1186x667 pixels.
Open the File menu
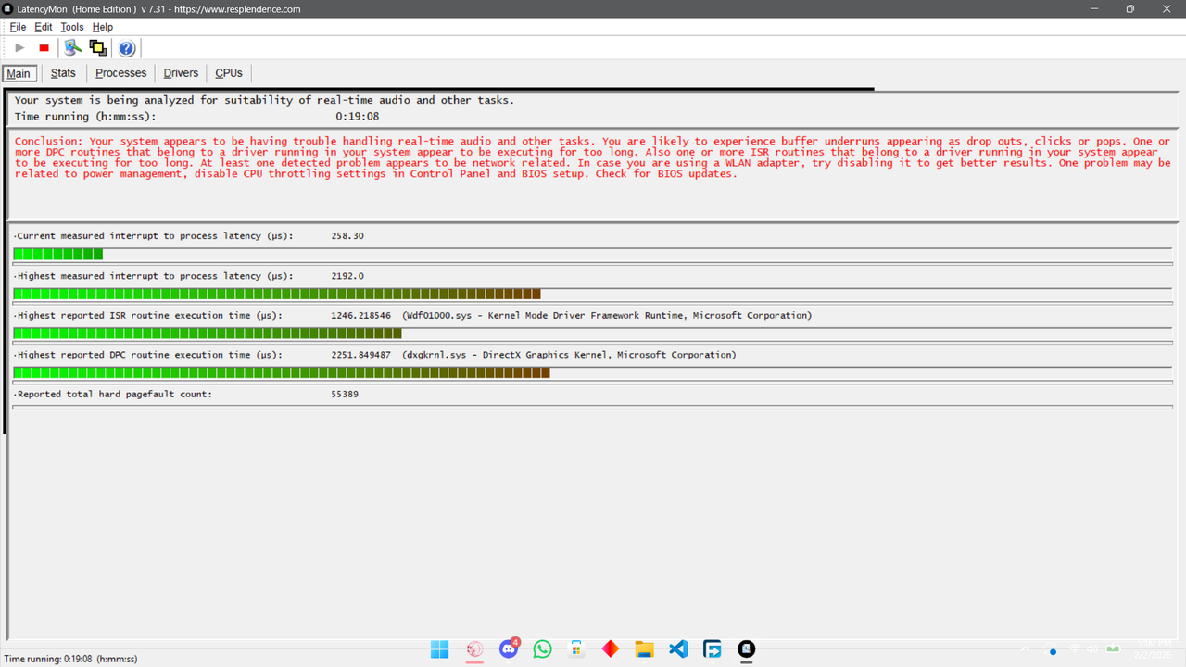[x=18, y=27]
